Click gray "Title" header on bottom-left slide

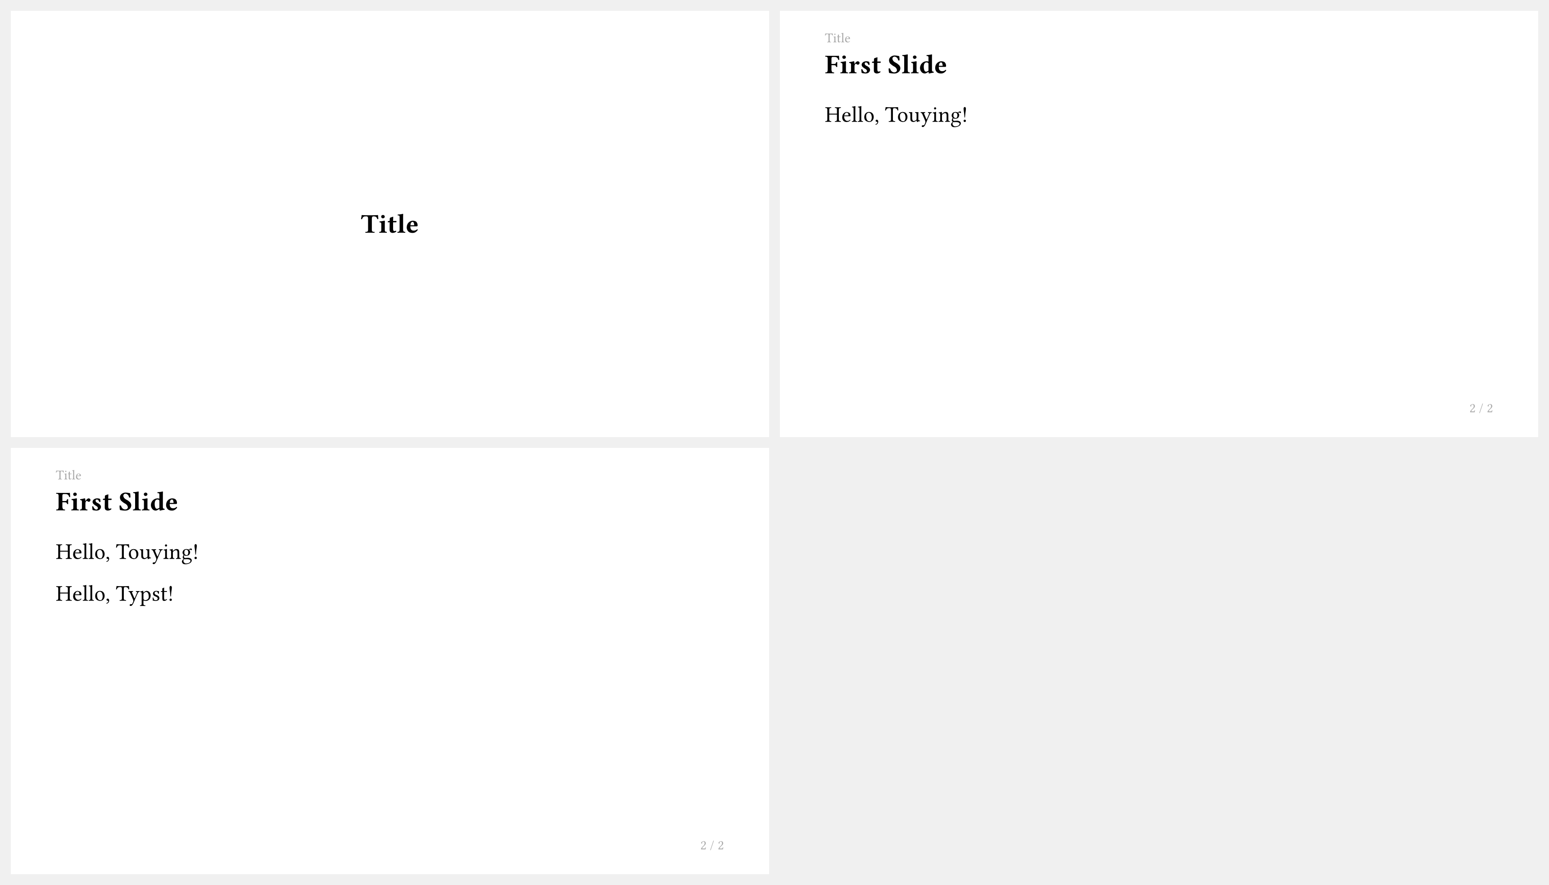[68, 475]
